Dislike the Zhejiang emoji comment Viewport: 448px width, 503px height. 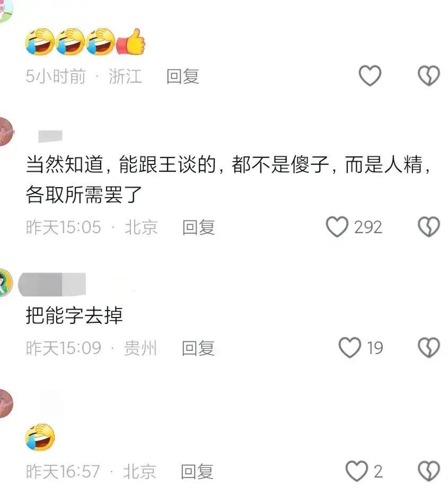429,76
